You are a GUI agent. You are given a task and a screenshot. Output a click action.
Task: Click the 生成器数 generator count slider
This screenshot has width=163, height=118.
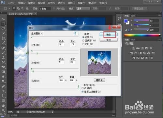coord(55,37)
